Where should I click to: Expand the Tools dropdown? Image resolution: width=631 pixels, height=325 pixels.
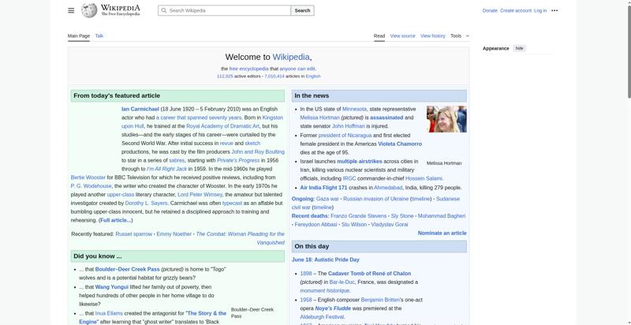[460, 35]
